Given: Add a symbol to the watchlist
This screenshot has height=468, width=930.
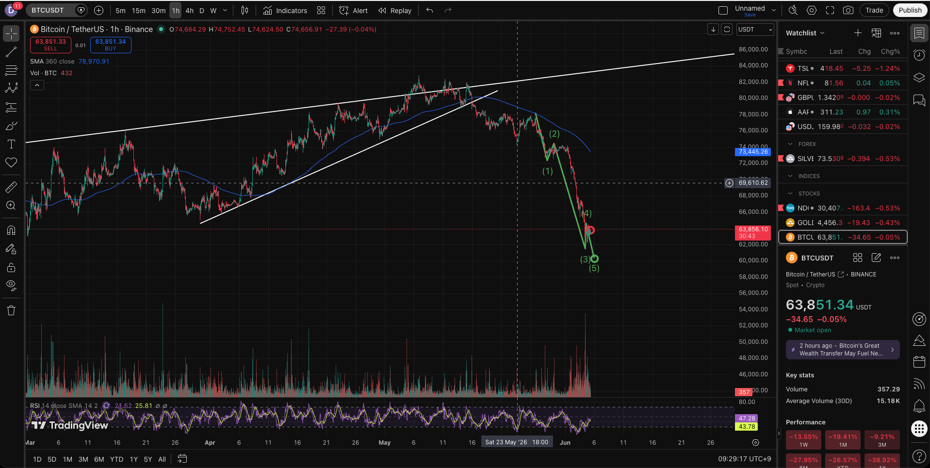Looking at the screenshot, I should pos(858,33).
